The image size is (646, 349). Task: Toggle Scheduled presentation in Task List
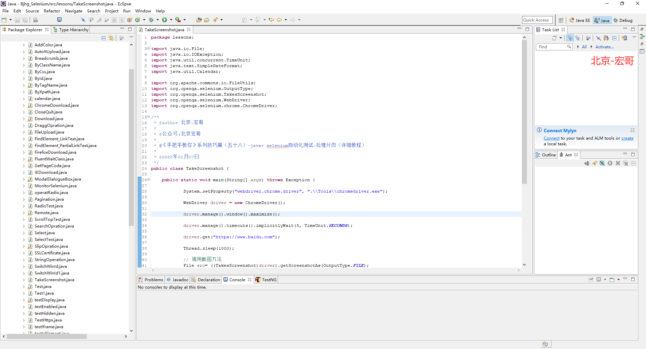[578, 38]
